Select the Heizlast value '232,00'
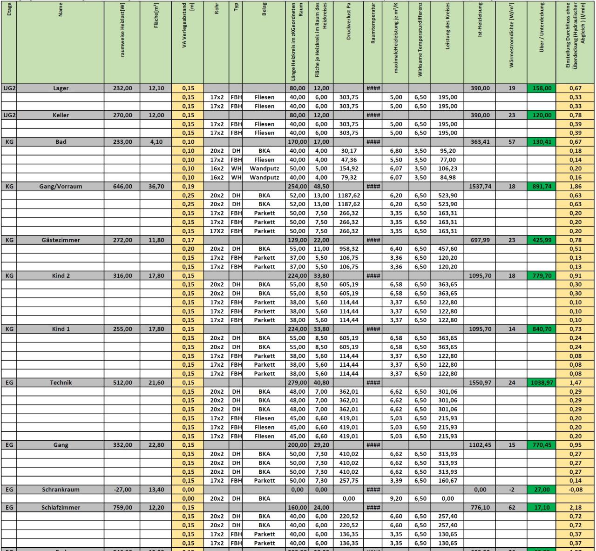 tap(122, 88)
